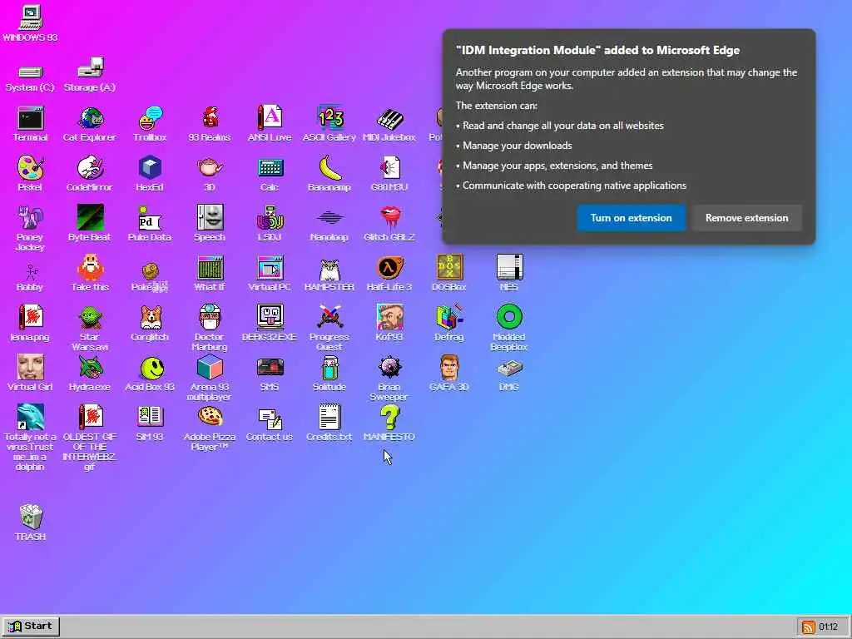Launch the NES emulator icon
This screenshot has height=639, width=852.
click(509, 268)
